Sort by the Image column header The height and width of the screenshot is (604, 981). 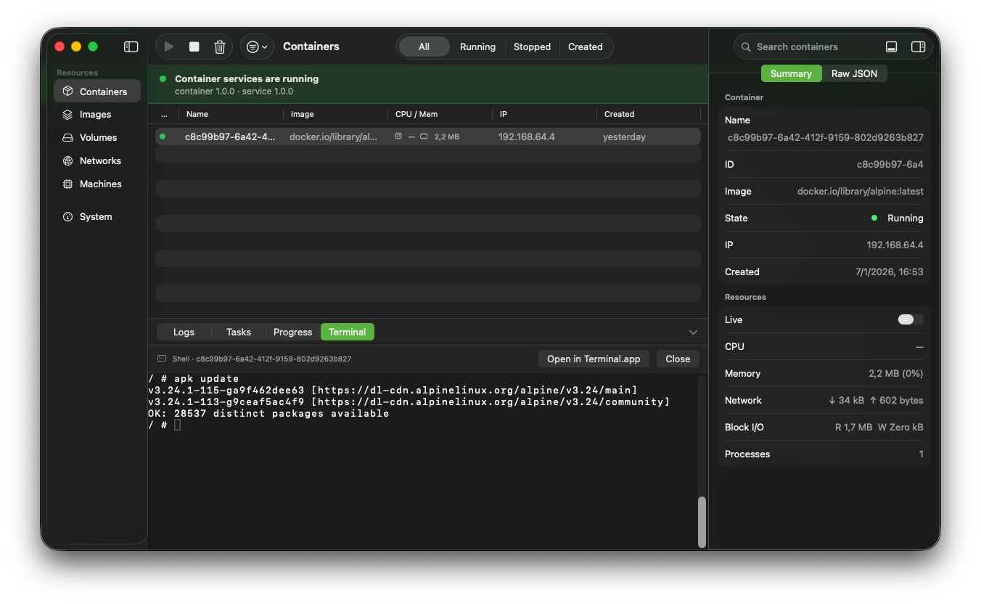tap(302, 114)
